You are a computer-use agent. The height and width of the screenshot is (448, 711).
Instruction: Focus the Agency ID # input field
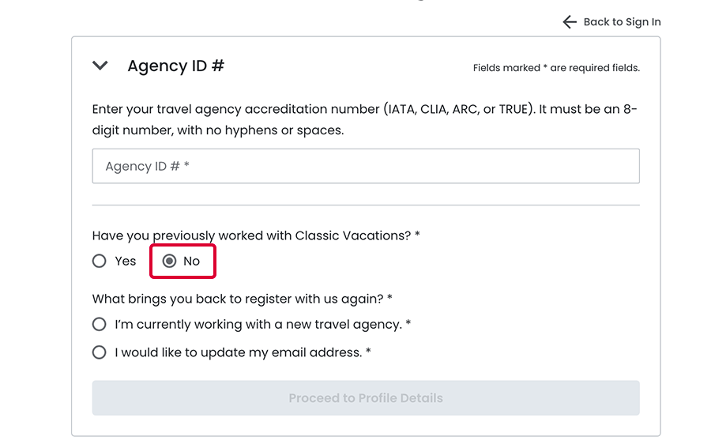click(x=365, y=166)
